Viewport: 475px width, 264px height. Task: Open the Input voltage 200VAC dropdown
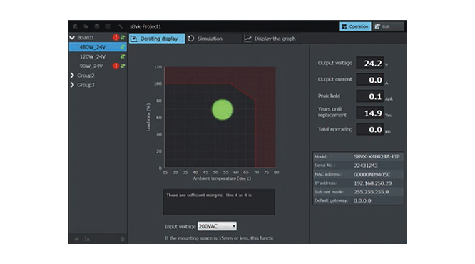[x=217, y=226]
